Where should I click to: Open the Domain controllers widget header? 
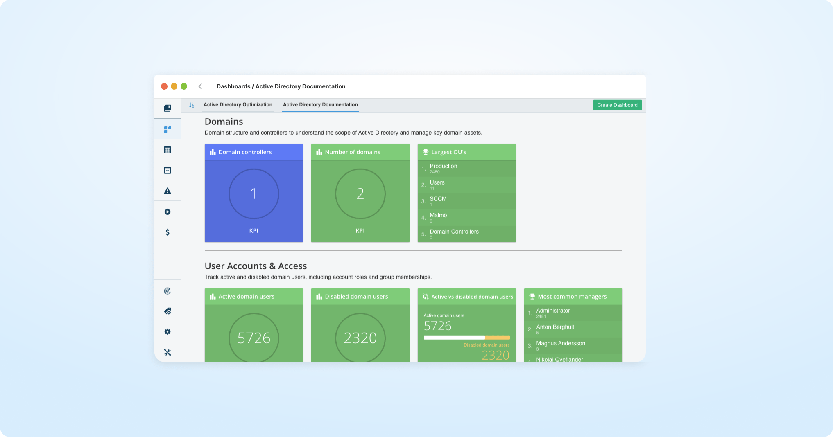coord(254,152)
